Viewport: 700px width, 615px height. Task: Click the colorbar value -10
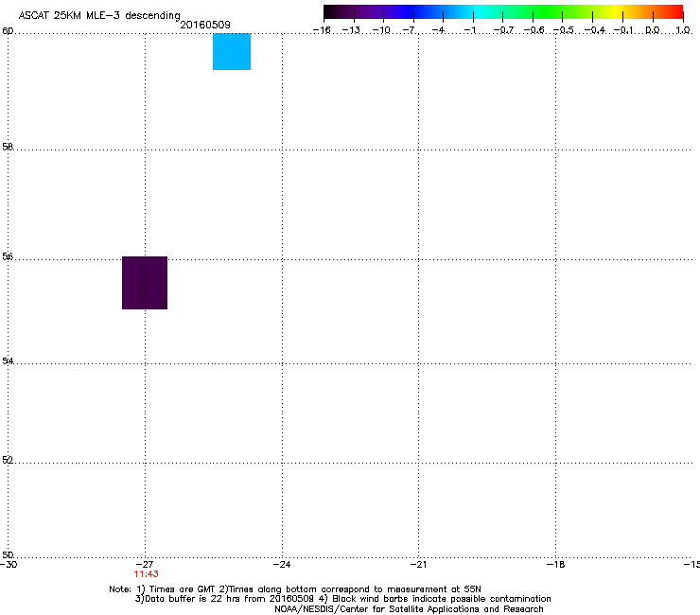381,30
